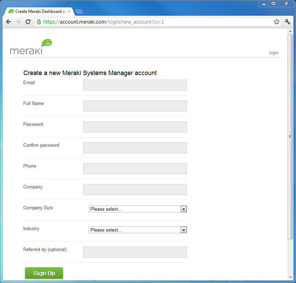
Task: Focus the Email input field
Action: (135, 85)
